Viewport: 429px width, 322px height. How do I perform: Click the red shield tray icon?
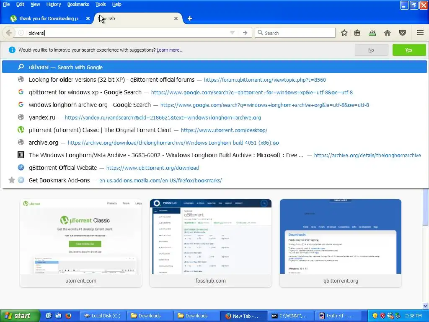coord(383,316)
